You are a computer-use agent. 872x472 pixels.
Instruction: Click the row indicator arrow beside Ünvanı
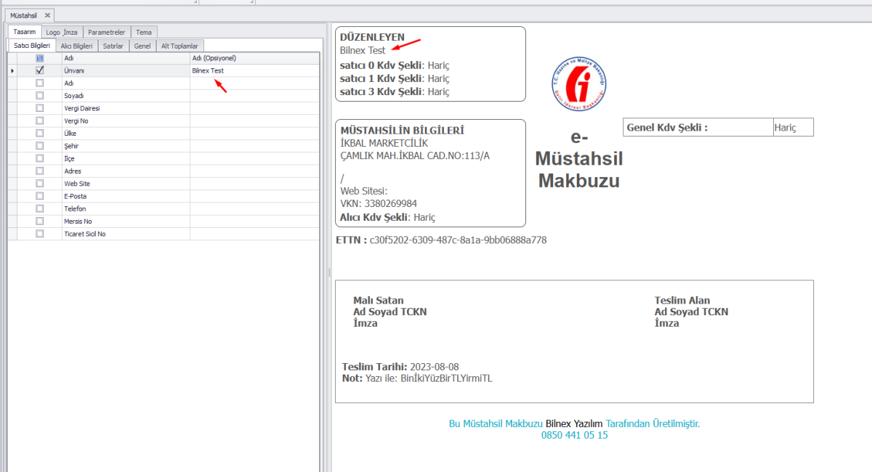coord(12,70)
